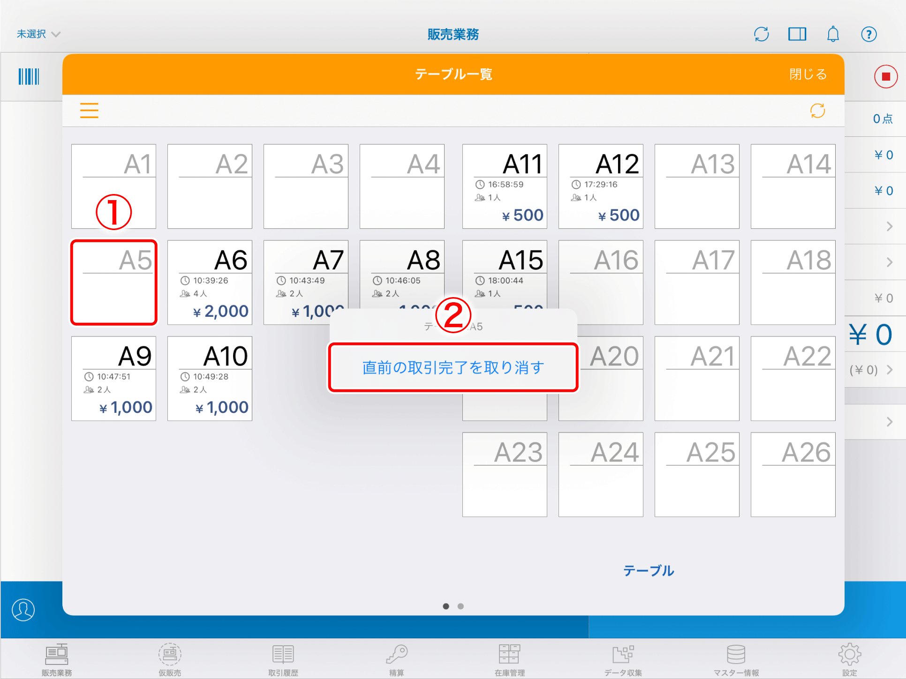This screenshot has height=679, width=906.
Task: Open the orange hamburger menu in table list
Action: coord(89,111)
